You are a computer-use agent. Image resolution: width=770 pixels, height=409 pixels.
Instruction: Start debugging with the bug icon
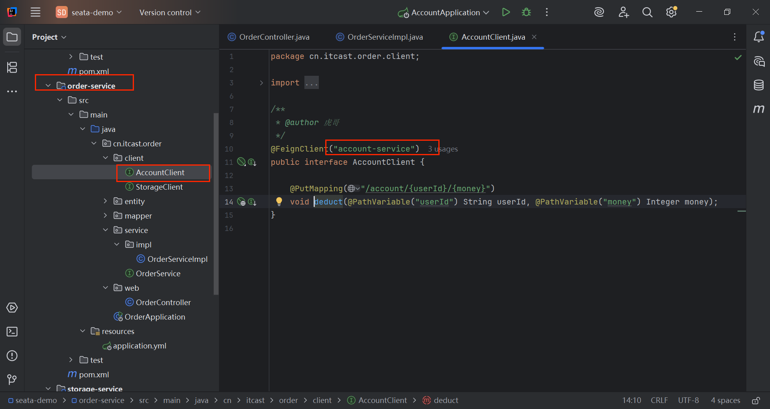coord(526,12)
